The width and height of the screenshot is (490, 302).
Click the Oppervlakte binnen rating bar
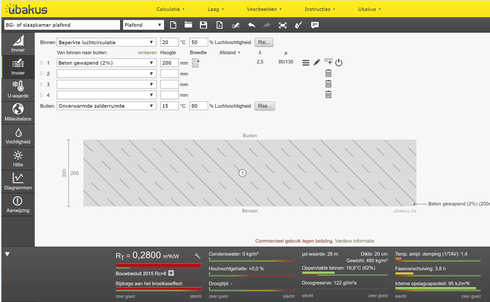click(344, 273)
